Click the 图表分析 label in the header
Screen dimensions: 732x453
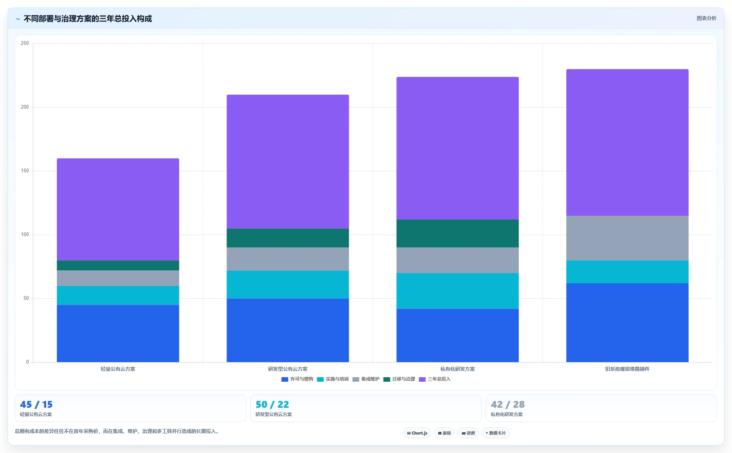tap(706, 18)
